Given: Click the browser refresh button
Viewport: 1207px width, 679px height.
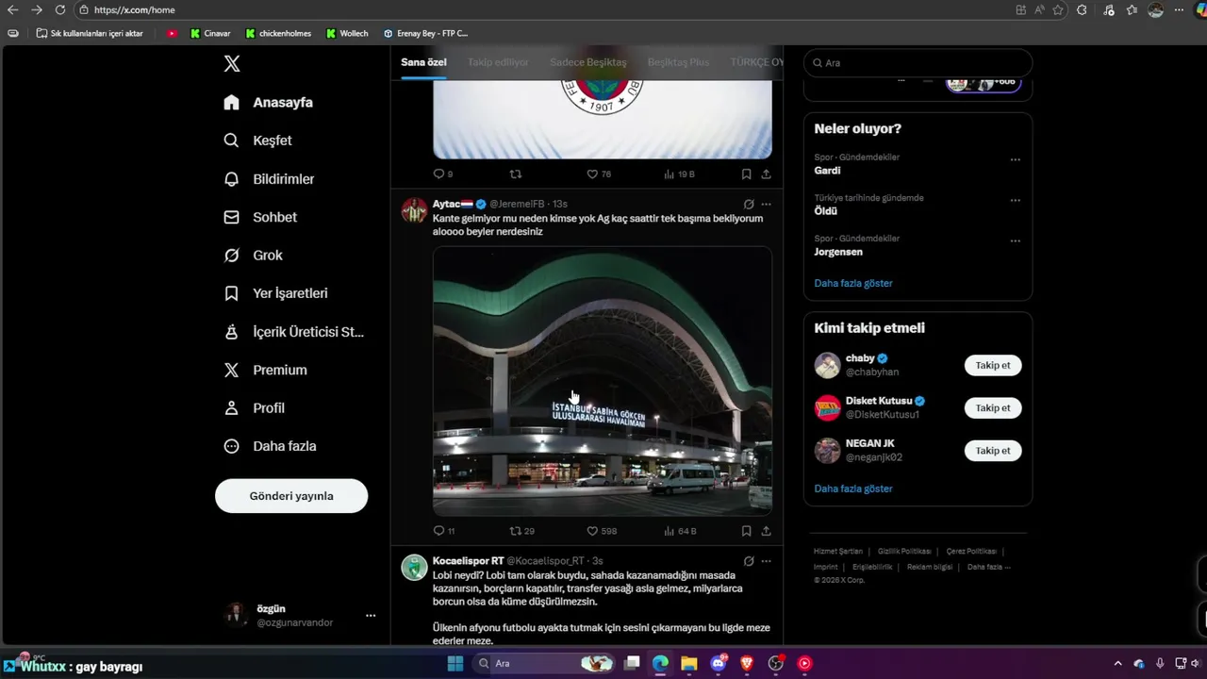Looking at the screenshot, I should [x=60, y=9].
